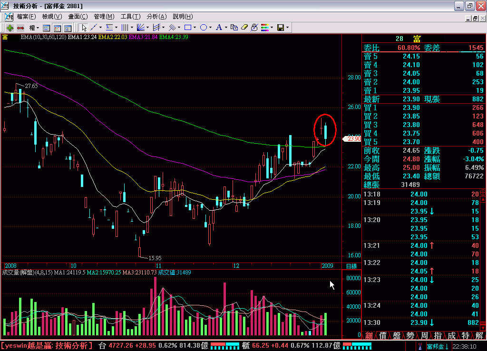Switch to the 指 indicator tab

[438, 335]
